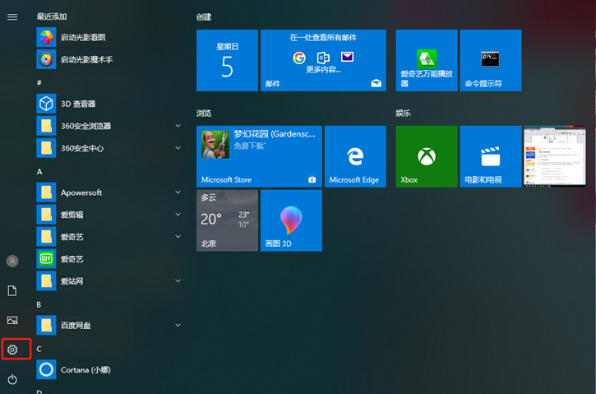The width and height of the screenshot is (596, 394).
Task: Click the Power button icon
Action: 12,379
